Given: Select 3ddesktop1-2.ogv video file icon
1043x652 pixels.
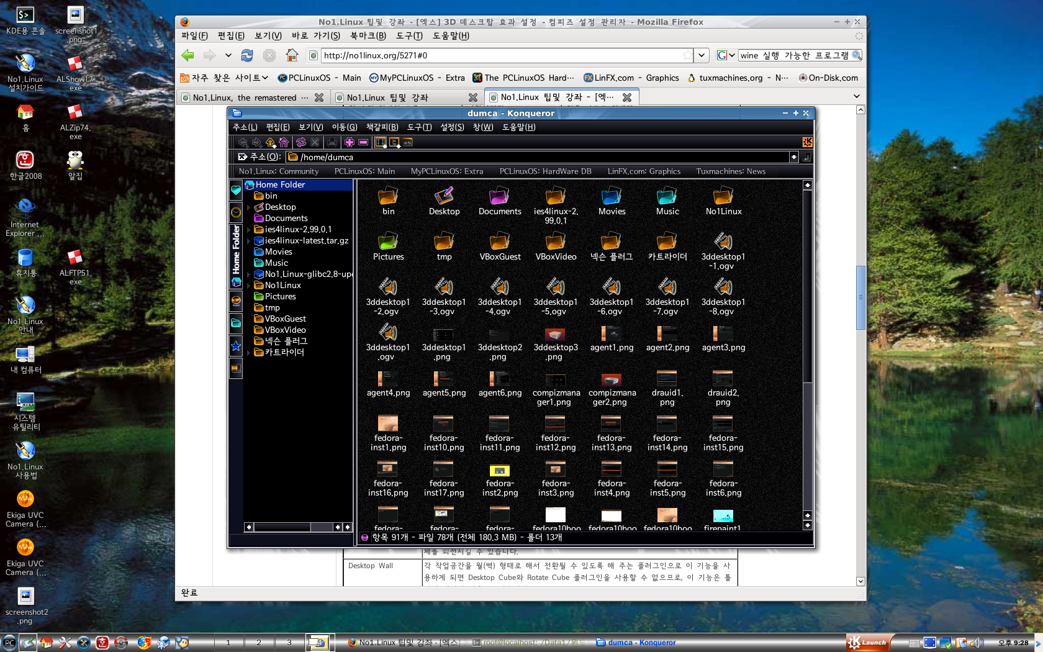Looking at the screenshot, I should point(388,297).
